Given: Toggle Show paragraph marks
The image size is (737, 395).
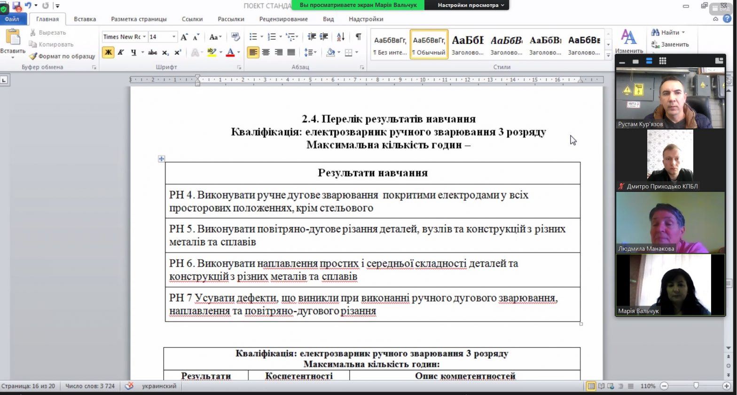Looking at the screenshot, I should [358, 37].
